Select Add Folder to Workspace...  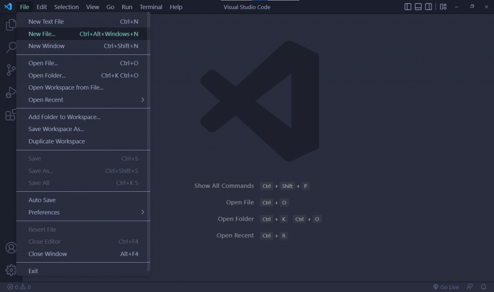pyautogui.click(x=83, y=117)
